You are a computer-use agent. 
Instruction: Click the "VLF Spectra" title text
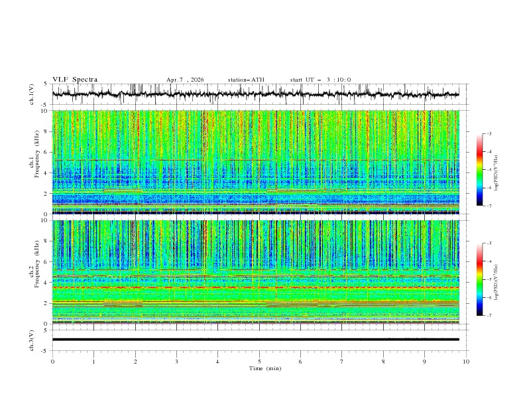click(75, 80)
